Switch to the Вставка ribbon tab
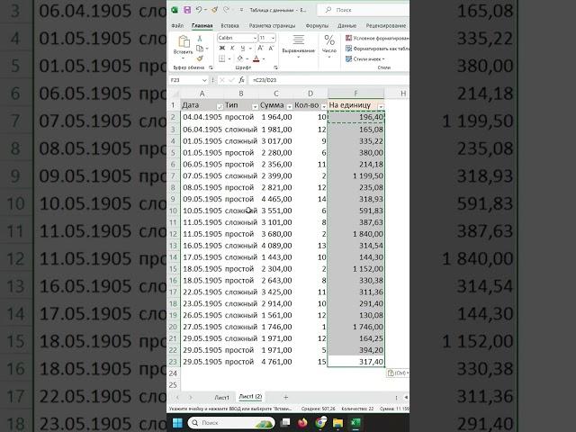Screen dimensions: 576x432 [x=230, y=26]
